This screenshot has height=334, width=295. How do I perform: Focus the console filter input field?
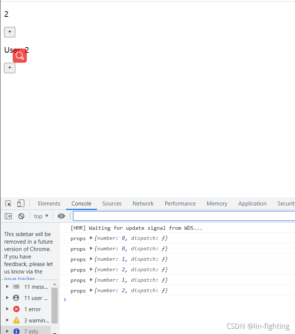click(184, 216)
